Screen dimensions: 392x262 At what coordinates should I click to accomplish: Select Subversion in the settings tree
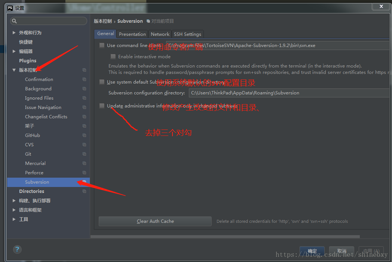pyautogui.click(x=48, y=182)
